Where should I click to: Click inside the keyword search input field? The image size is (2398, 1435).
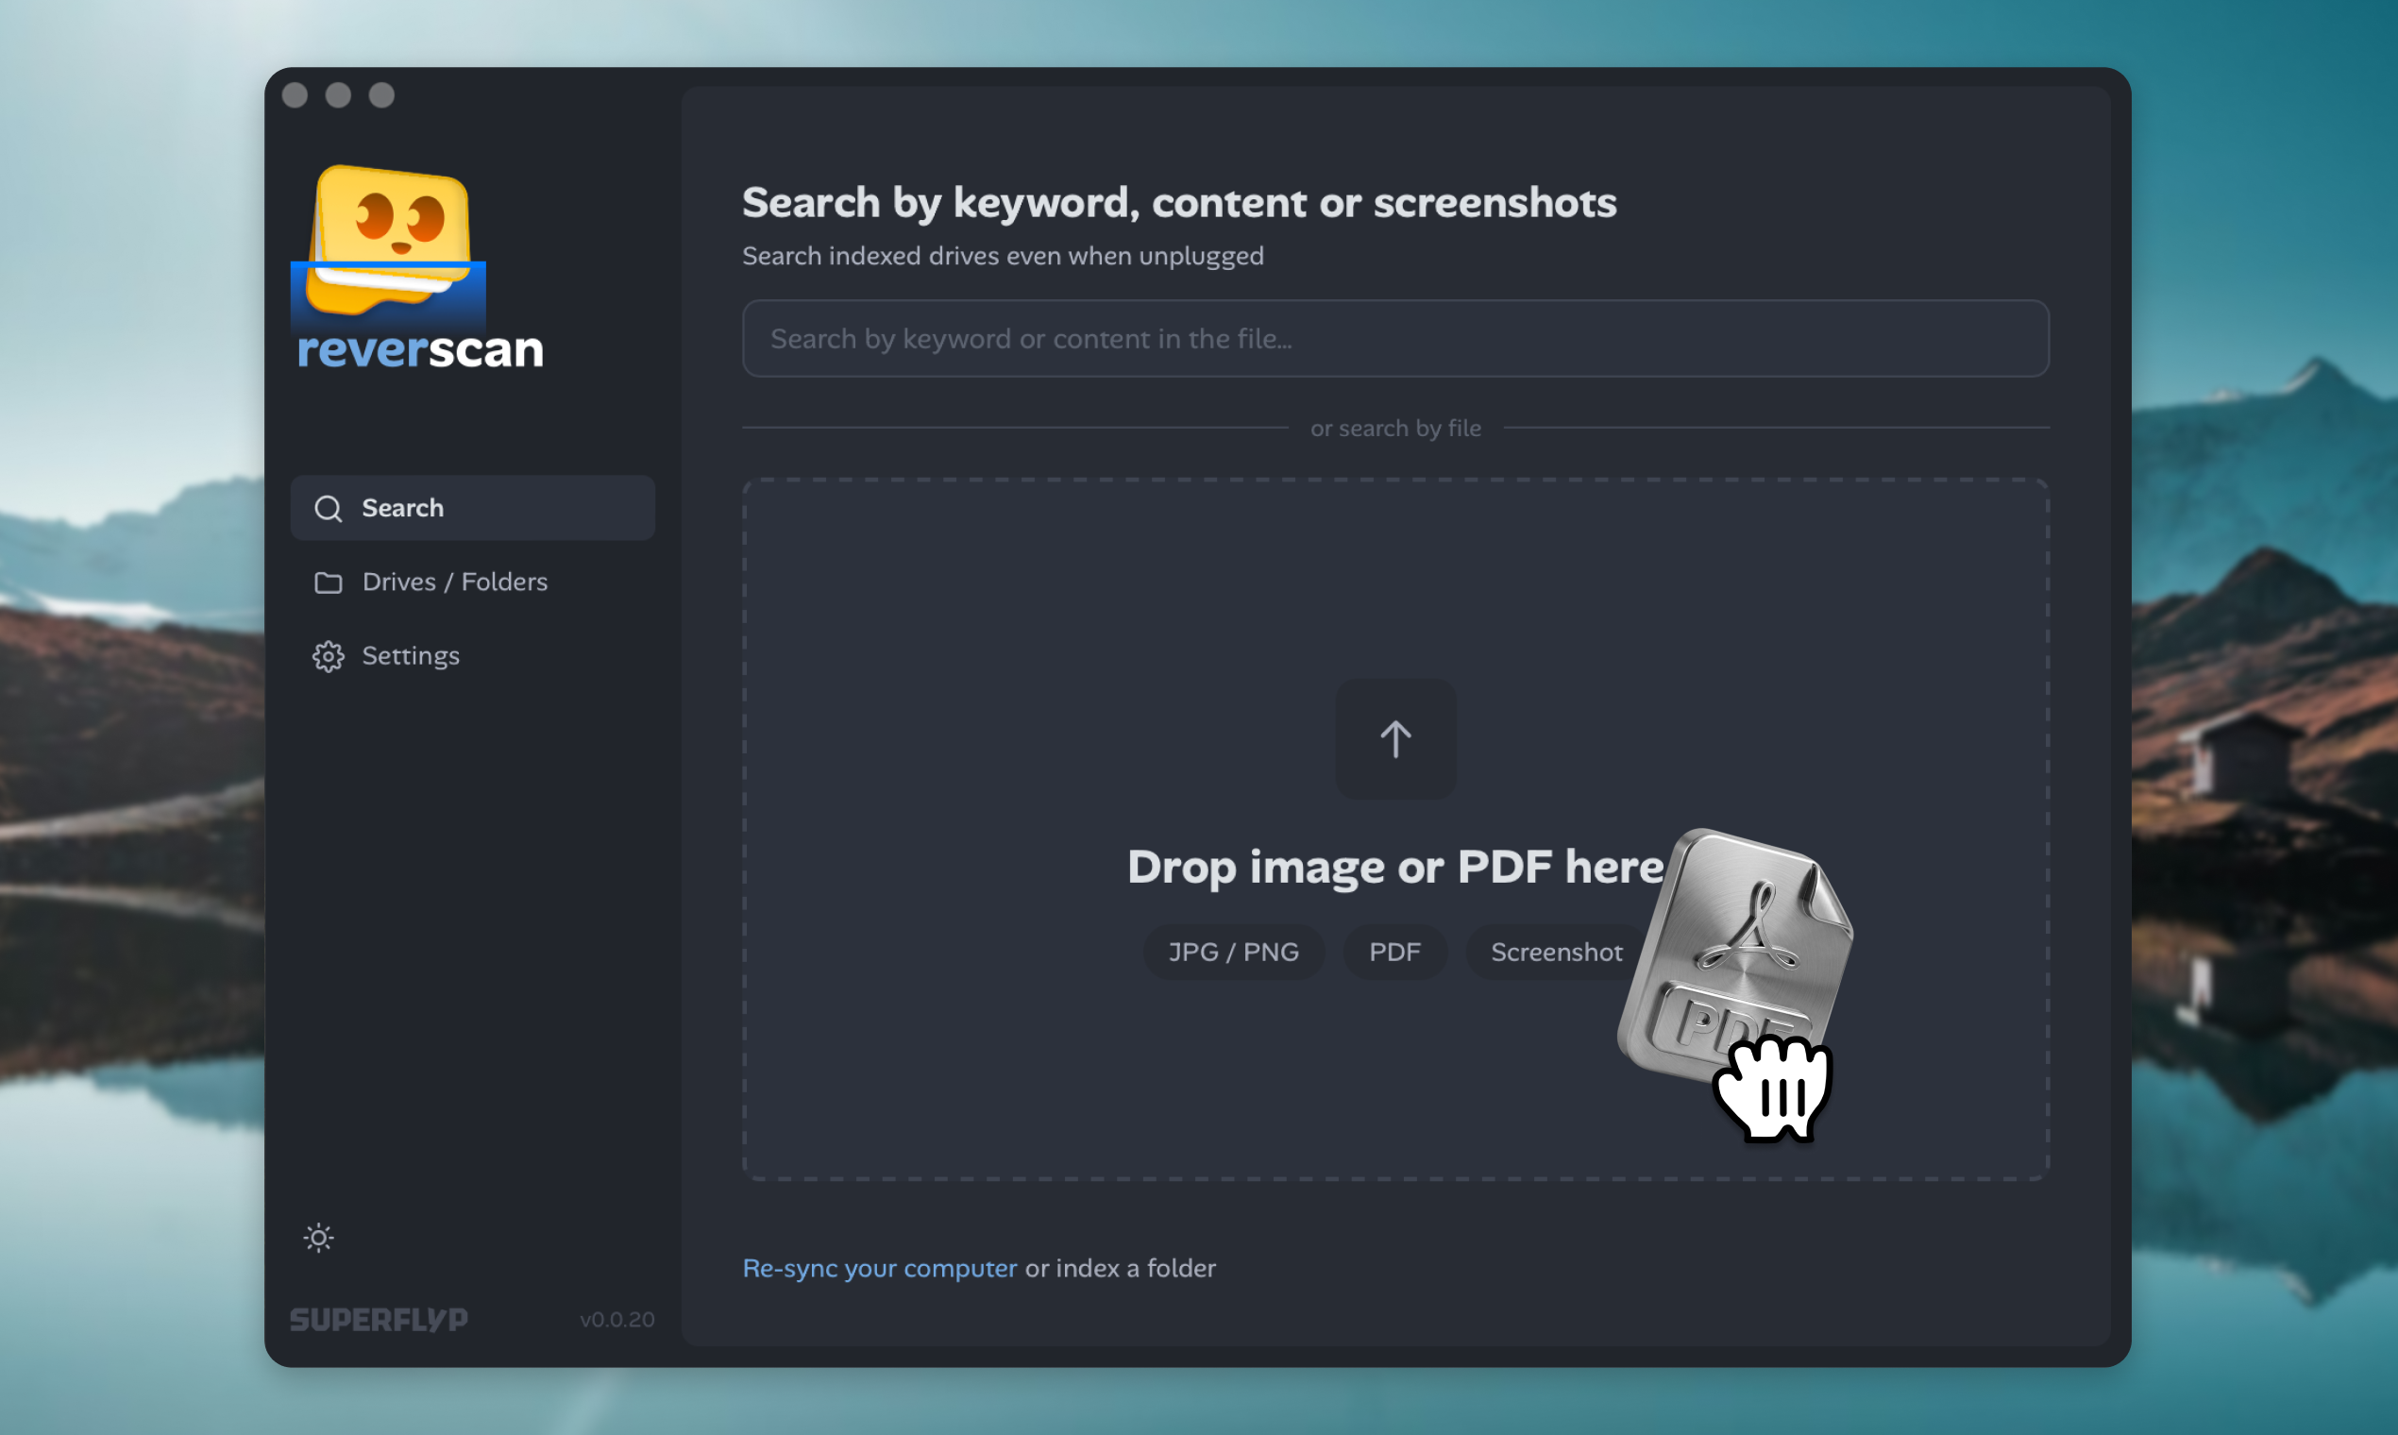(x=1394, y=337)
